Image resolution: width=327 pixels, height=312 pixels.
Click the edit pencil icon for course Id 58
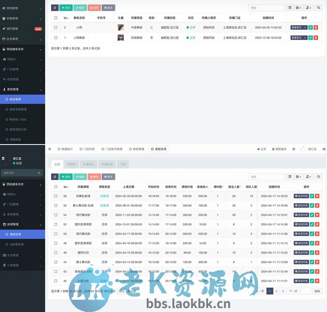coord(312,196)
